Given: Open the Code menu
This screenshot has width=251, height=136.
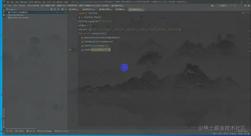Looking at the screenshot, I should 31,2.
